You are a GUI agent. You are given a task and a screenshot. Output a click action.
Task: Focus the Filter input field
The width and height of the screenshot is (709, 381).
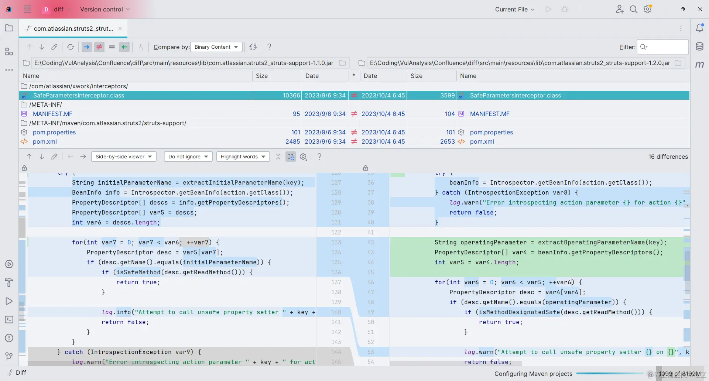pyautogui.click(x=663, y=47)
